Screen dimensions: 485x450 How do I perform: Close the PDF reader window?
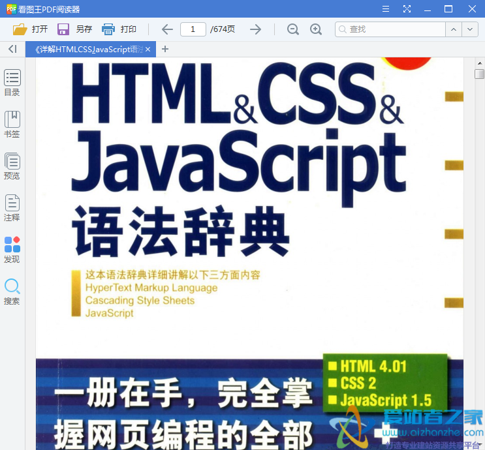point(472,9)
